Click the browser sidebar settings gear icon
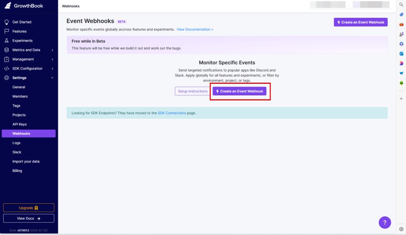 [x=401, y=229]
